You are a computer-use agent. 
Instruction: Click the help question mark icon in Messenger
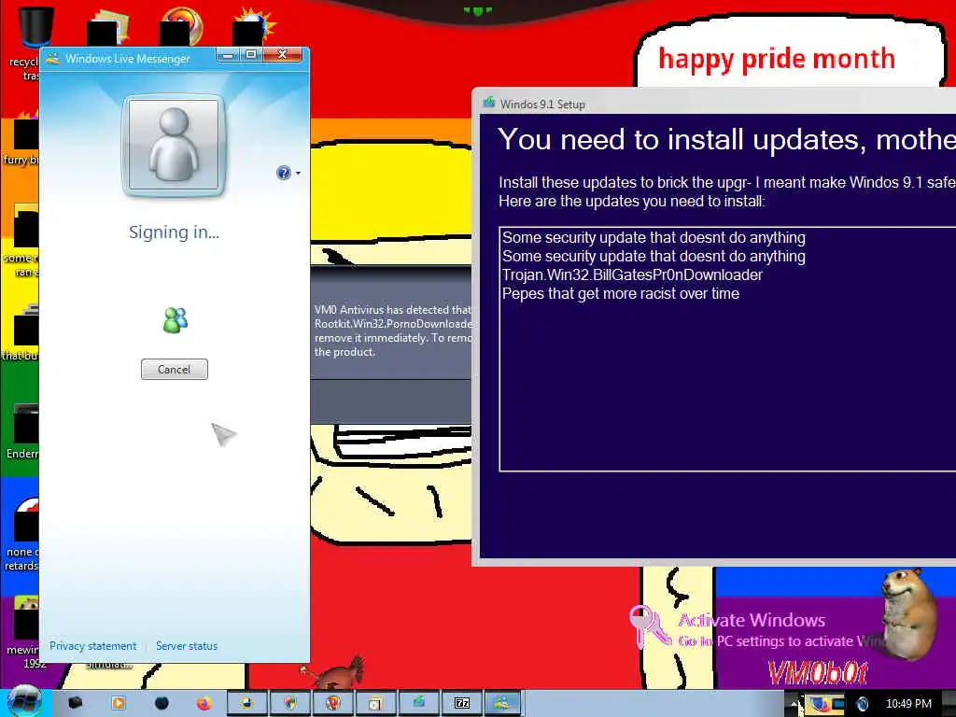284,173
